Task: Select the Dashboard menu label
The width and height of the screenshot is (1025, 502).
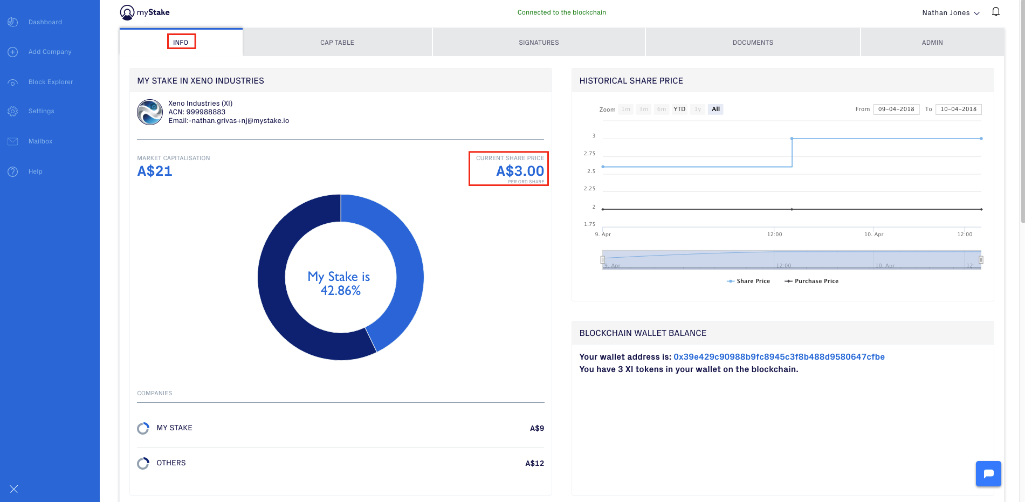Action: click(45, 22)
